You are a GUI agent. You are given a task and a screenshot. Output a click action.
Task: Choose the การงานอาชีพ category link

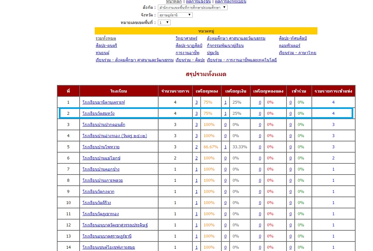187,53
